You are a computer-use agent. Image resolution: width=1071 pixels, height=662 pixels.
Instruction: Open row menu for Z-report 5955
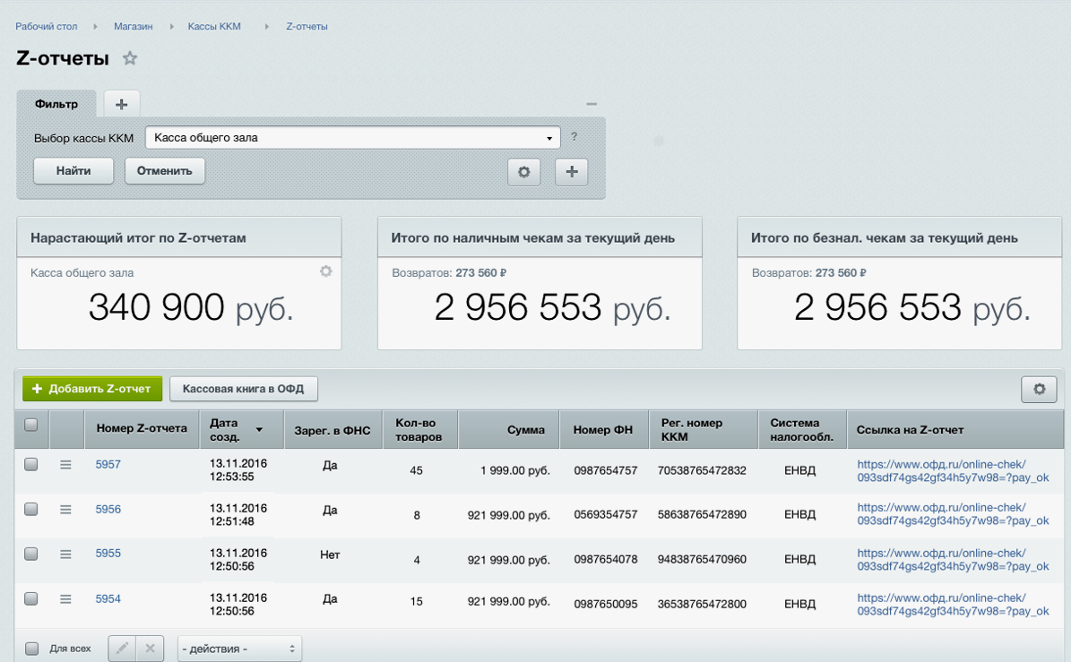point(65,555)
